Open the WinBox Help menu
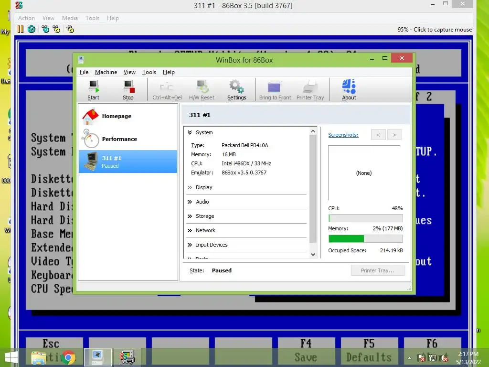The width and height of the screenshot is (489, 367). (169, 72)
